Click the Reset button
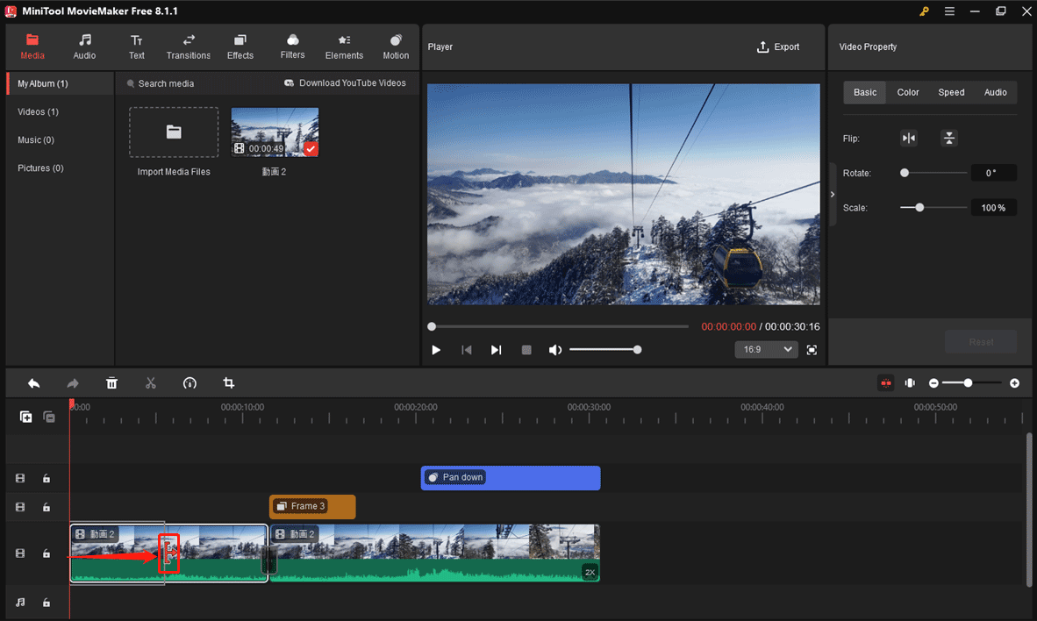The image size is (1037, 621). pyautogui.click(x=981, y=342)
